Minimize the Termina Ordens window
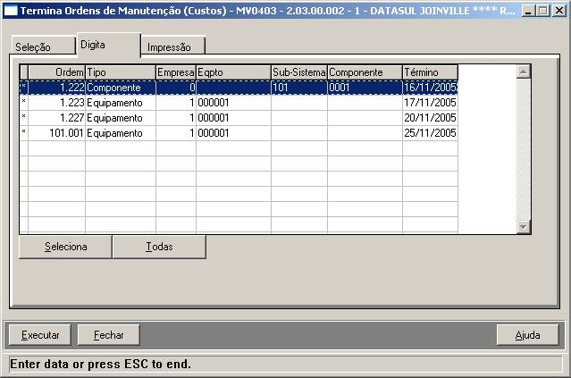571x378 pixels. [x=528, y=11]
